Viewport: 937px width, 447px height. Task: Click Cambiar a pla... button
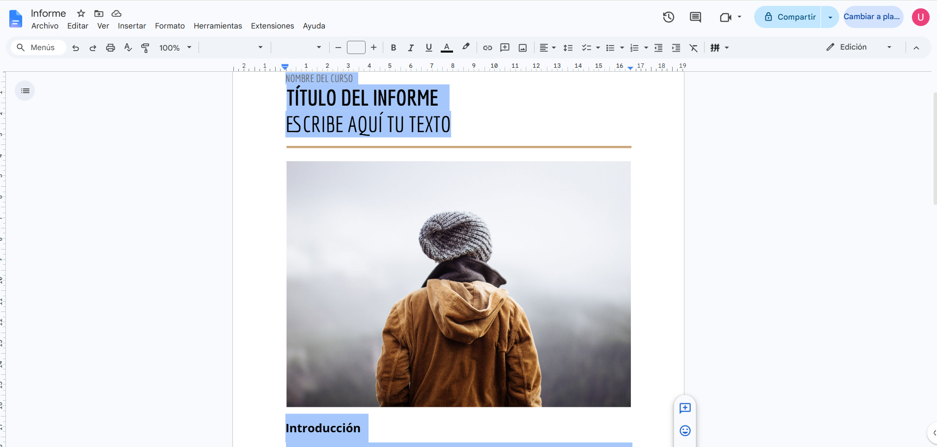(x=873, y=17)
